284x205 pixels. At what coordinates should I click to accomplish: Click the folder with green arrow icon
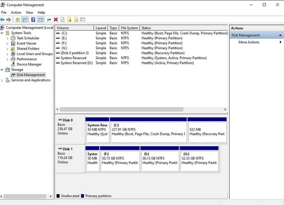69,19
